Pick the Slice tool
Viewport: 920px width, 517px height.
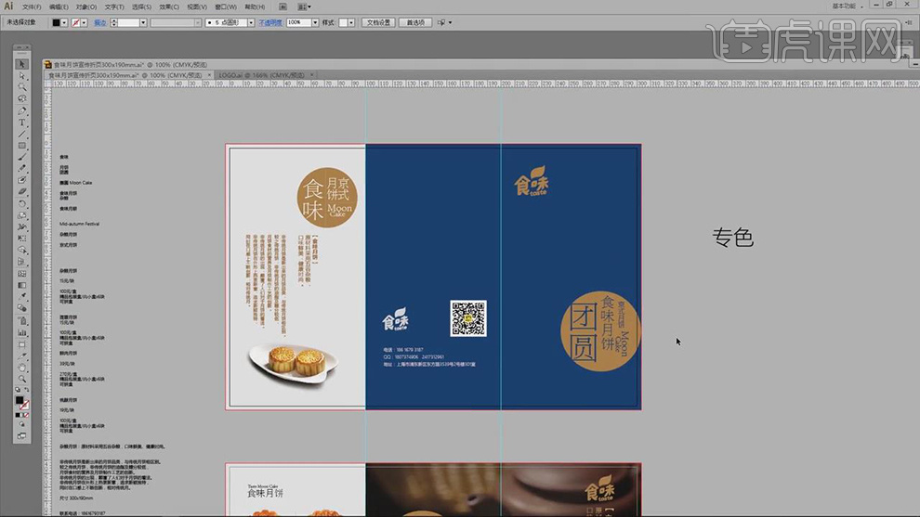21,355
